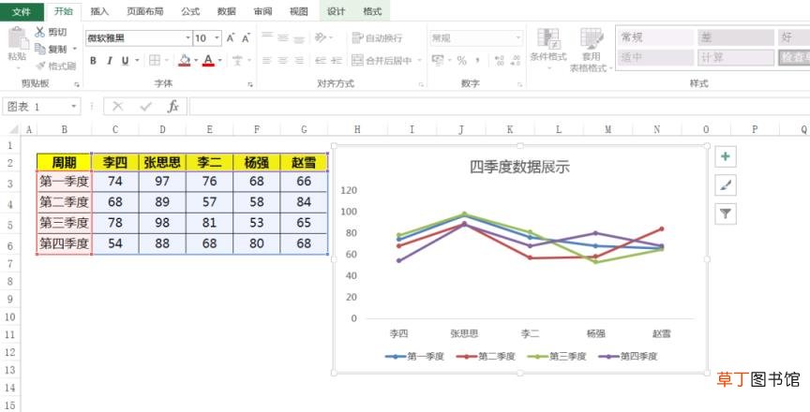The image size is (810, 412).
Task: Increase font size with the larger A icon
Action: (231, 37)
